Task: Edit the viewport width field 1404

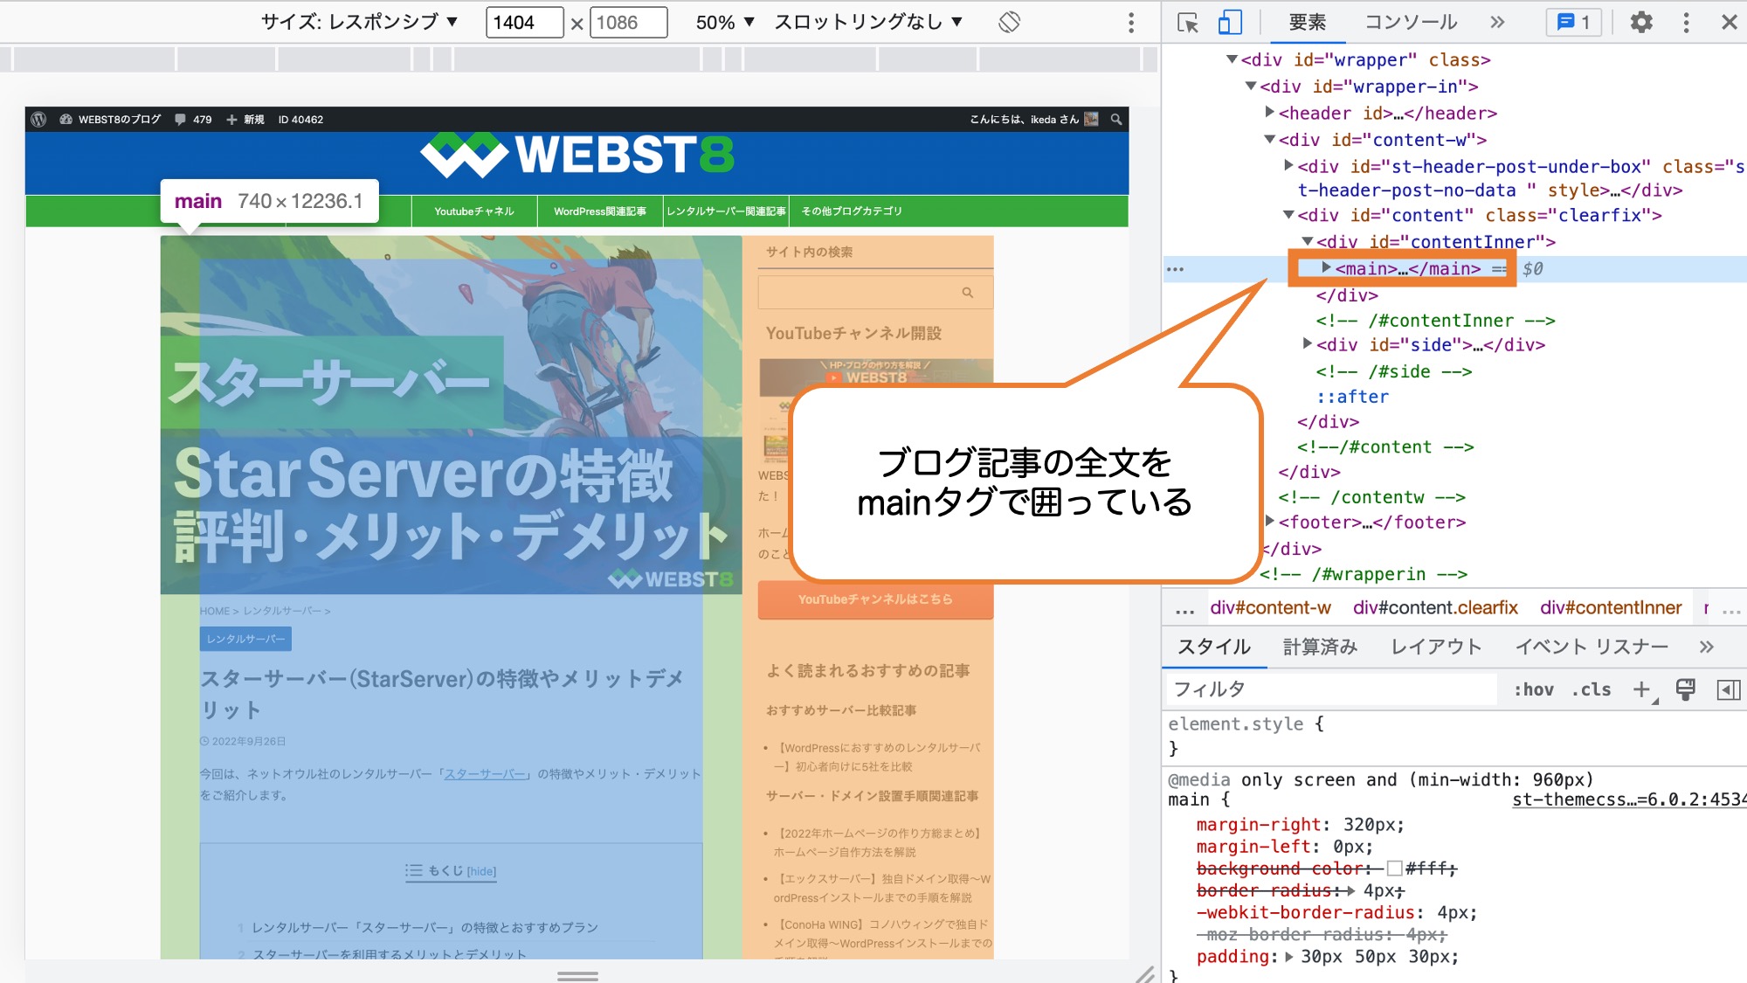Action: pos(524,23)
